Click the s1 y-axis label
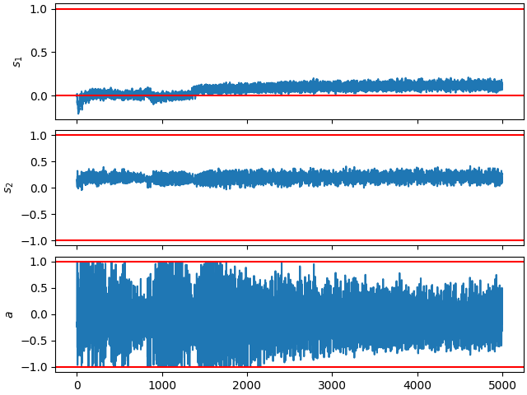This screenshot has height=395, width=527. [17, 62]
